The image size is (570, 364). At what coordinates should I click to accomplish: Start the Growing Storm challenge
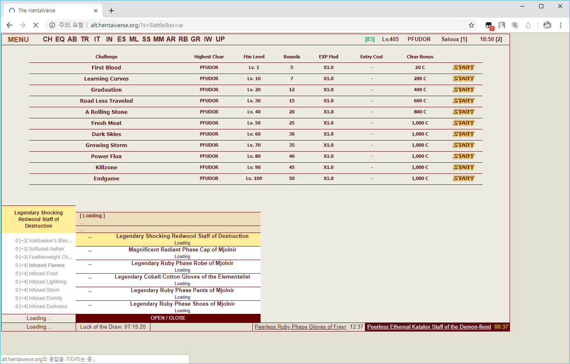[x=464, y=145]
